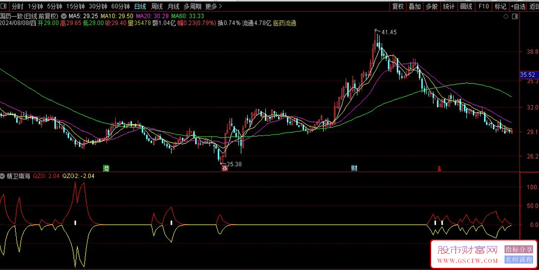Click the 高29.65 high price
Viewport: 539px width, 270px height.
(71, 23)
